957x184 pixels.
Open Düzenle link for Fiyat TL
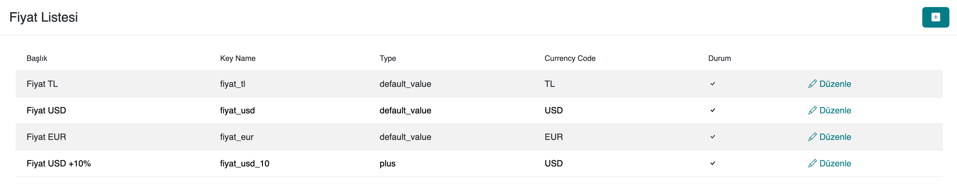(x=835, y=84)
